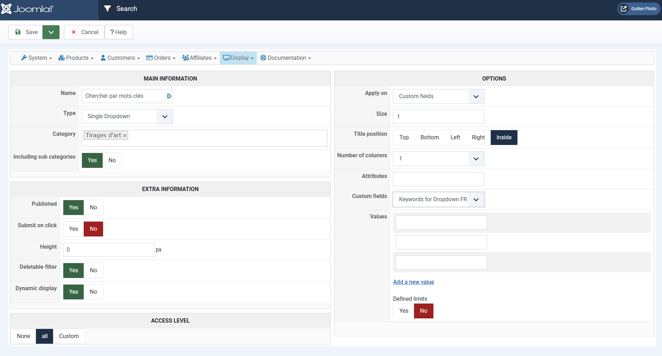Click the Size input field
The width and height of the screenshot is (662, 356).
click(x=439, y=117)
